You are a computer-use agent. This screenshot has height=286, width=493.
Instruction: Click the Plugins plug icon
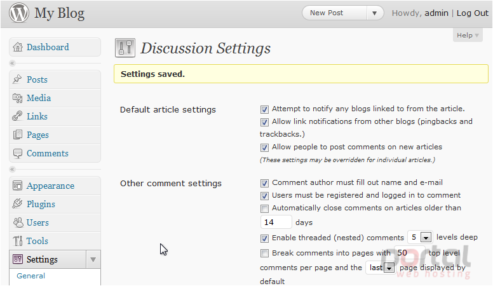pyautogui.click(x=17, y=204)
